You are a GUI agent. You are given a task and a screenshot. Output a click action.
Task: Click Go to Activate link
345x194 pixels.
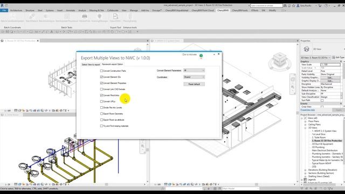pos(189,54)
